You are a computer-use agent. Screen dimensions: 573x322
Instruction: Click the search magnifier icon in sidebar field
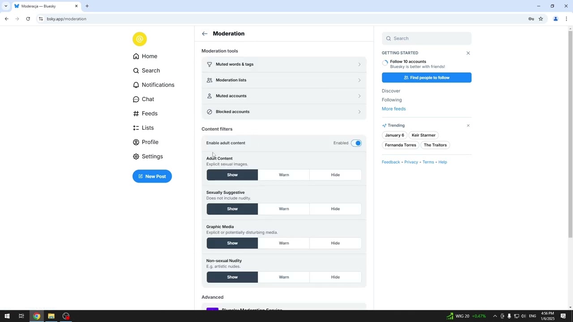pyautogui.click(x=389, y=38)
